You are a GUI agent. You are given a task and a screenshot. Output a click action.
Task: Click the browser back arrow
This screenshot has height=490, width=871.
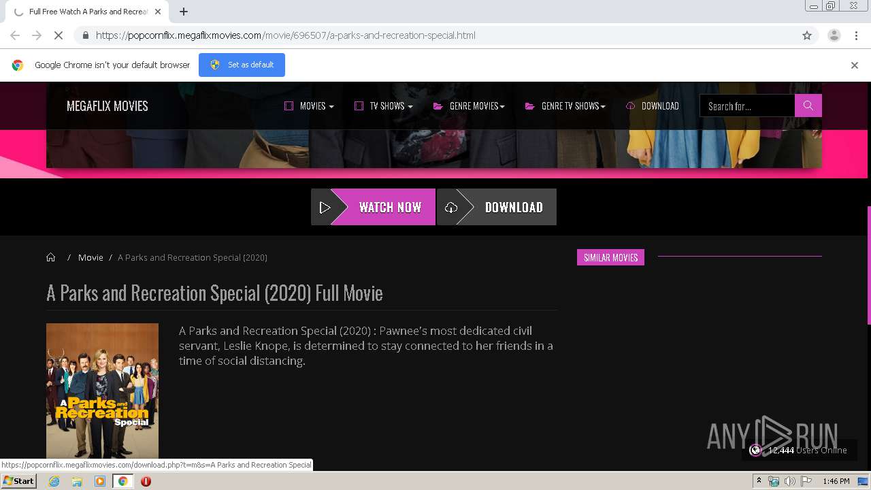click(x=15, y=35)
